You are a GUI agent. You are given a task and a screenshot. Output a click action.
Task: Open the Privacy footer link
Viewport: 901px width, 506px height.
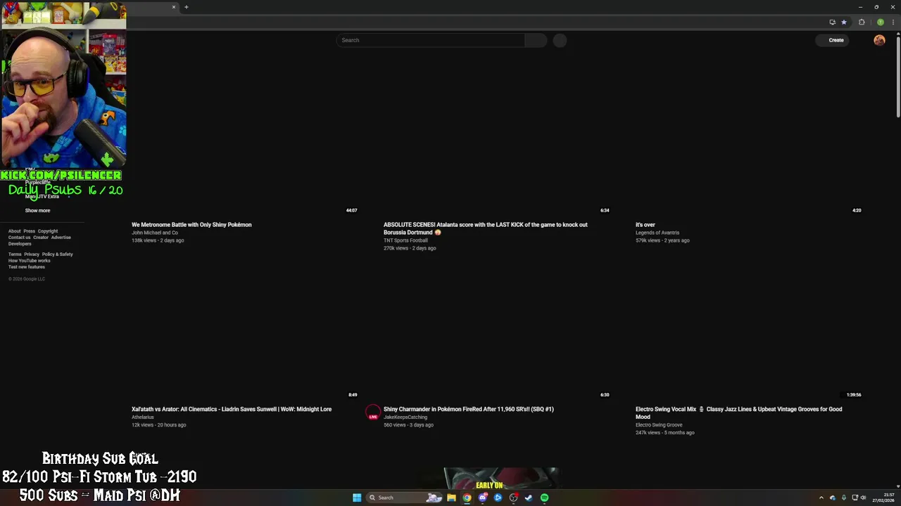[32, 254]
